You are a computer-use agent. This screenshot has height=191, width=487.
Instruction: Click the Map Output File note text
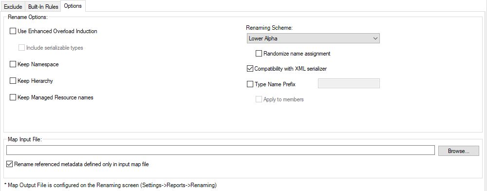tap(111, 185)
